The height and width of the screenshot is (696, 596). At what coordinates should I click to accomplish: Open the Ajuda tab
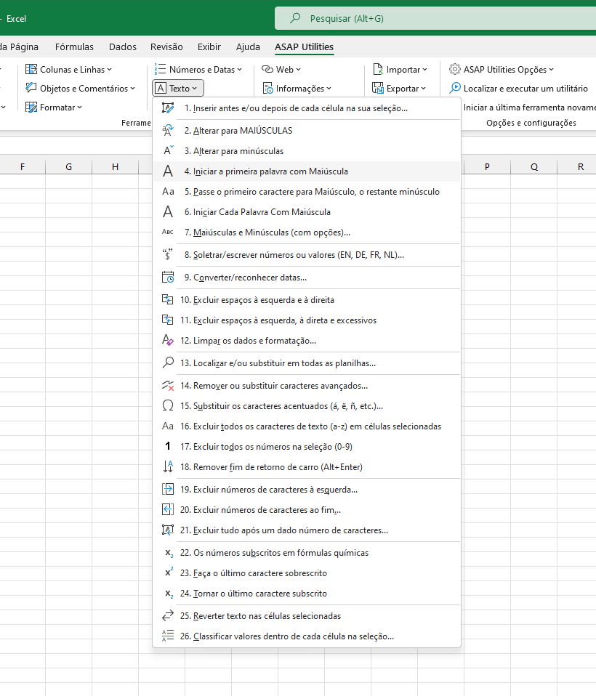click(248, 46)
